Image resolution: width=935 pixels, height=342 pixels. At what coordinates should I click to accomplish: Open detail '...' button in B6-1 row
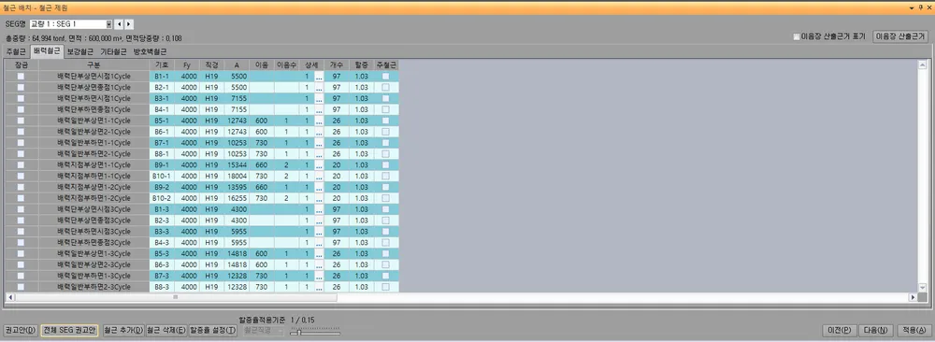pyautogui.click(x=319, y=132)
